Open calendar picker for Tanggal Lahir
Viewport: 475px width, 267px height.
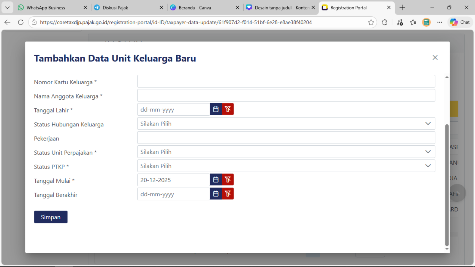(216, 109)
